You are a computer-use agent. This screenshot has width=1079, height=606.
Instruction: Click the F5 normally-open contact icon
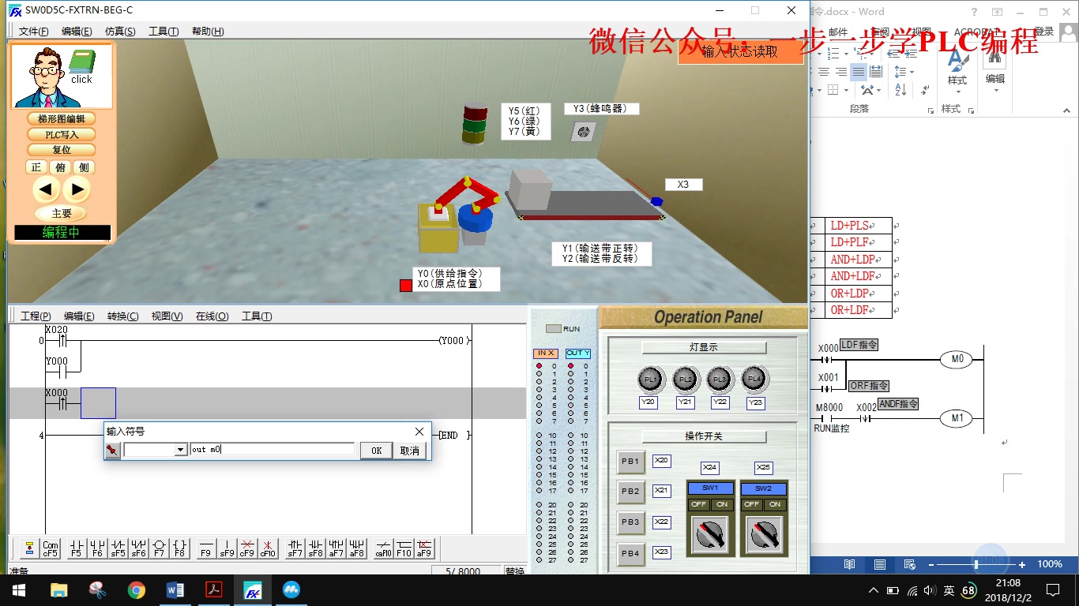click(76, 548)
